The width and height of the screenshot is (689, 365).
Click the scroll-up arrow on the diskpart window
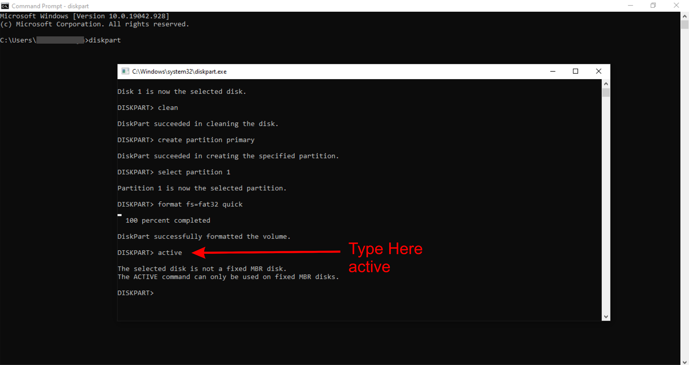pyautogui.click(x=606, y=83)
